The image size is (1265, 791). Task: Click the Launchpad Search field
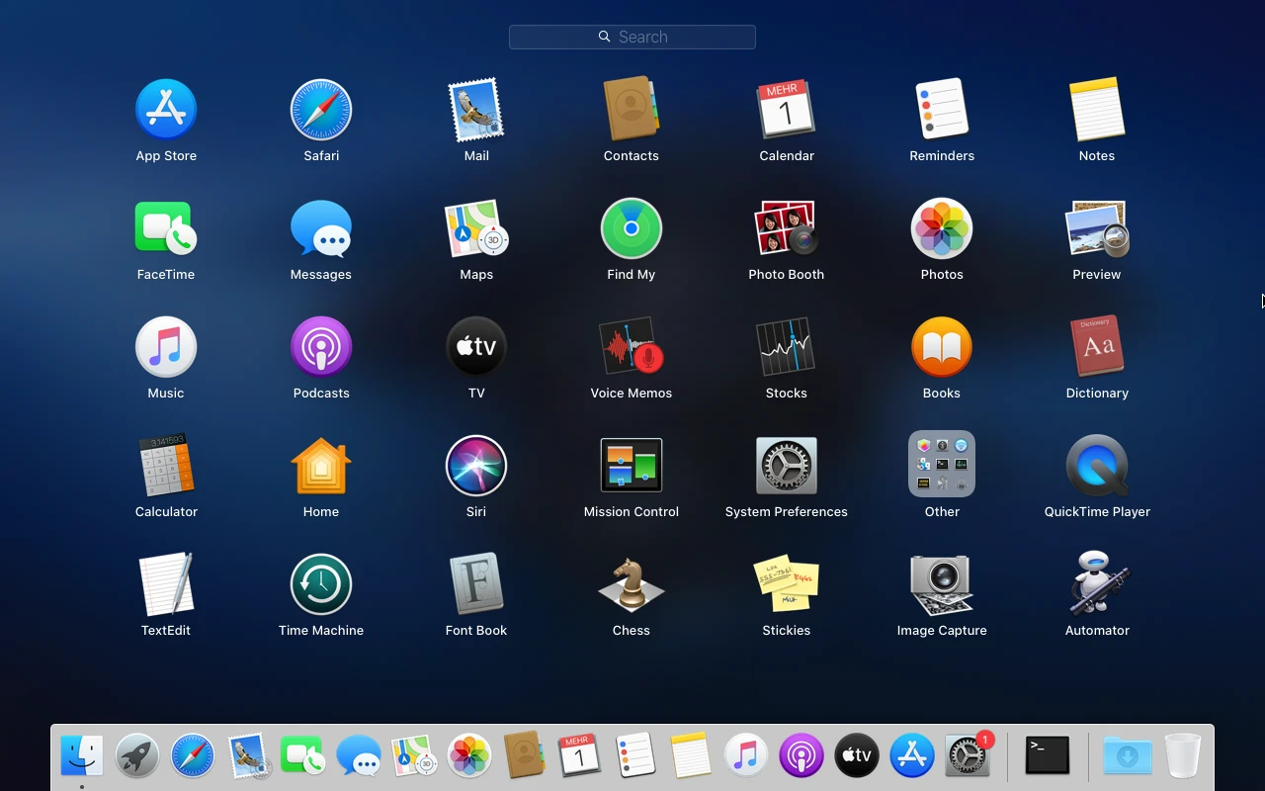[632, 37]
